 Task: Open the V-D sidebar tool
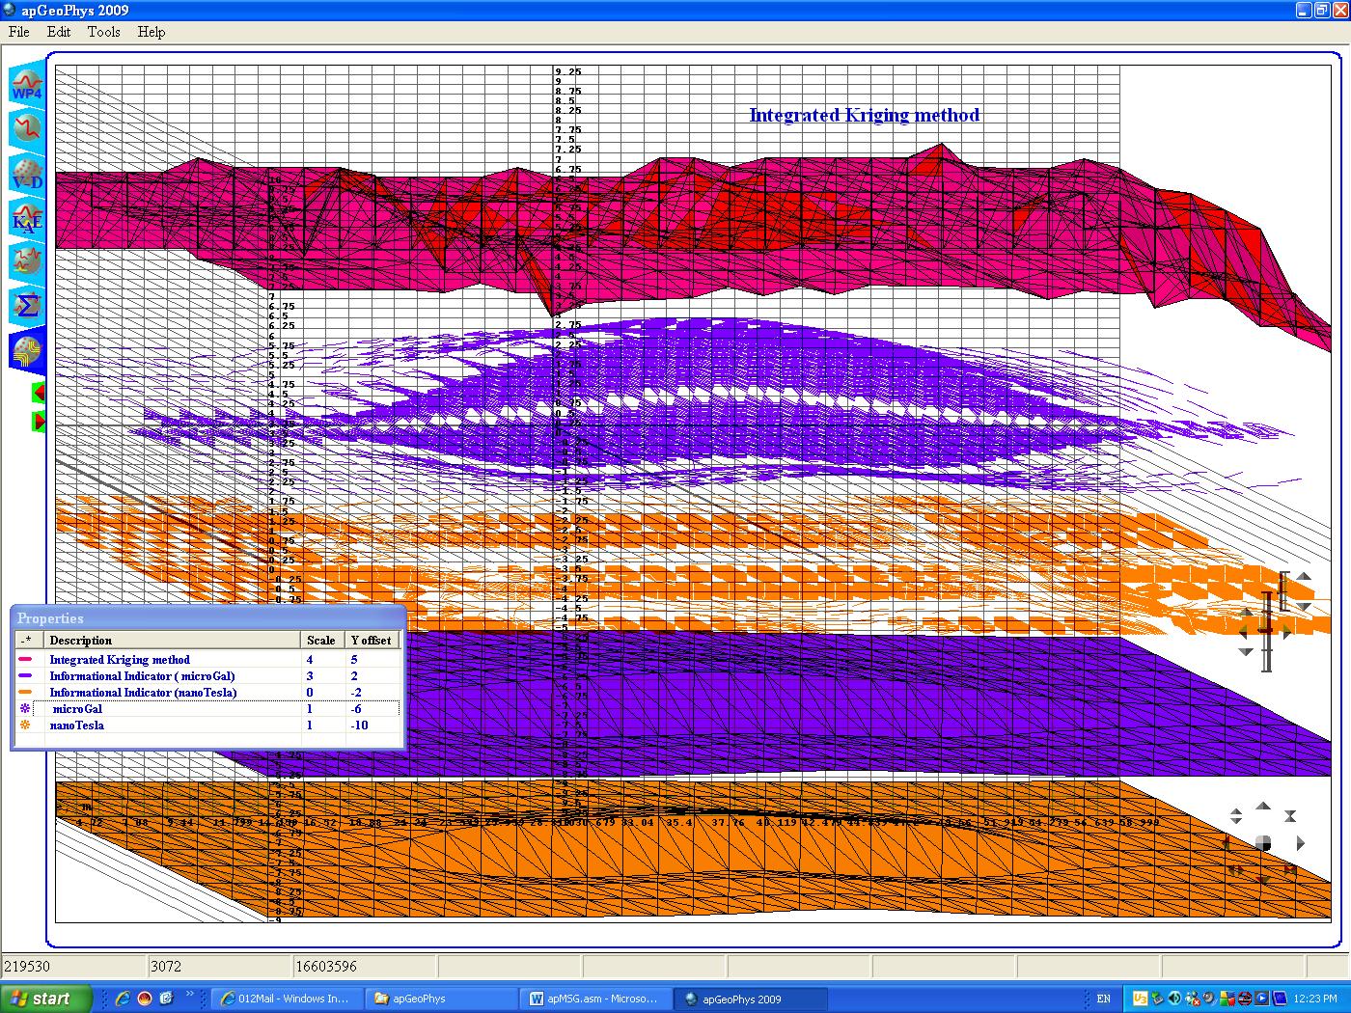[27, 175]
